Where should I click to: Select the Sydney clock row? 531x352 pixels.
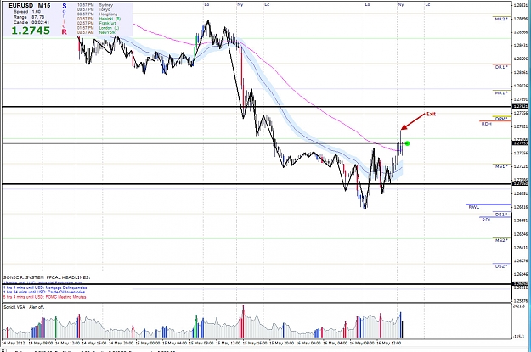coord(95,5)
